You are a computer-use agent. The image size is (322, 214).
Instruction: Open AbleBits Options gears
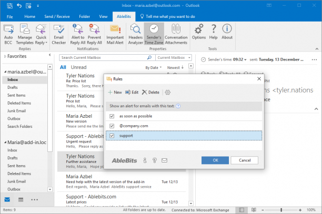[199, 32]
